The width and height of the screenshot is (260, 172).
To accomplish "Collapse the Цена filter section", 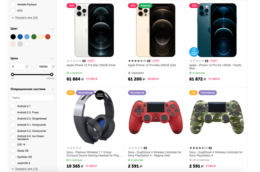I will 52,59.
